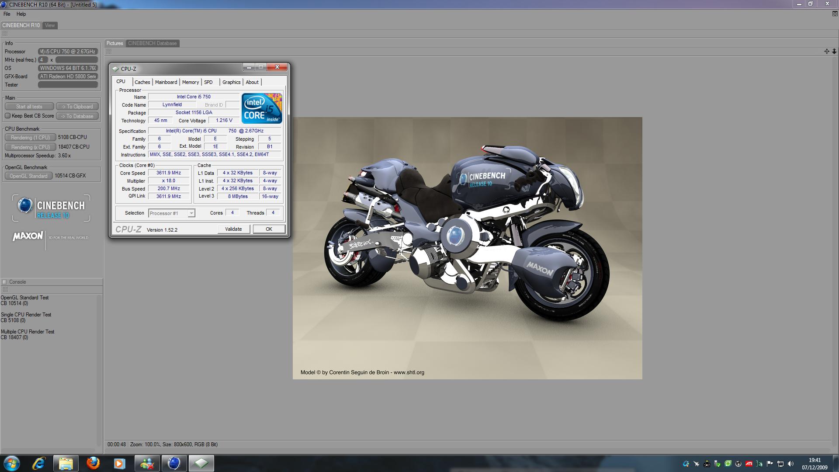This screenshot has height=472, width=839.
Task: Click the GFX-Board field ATI Radeon HD 5800
Action: coord(68,76)
